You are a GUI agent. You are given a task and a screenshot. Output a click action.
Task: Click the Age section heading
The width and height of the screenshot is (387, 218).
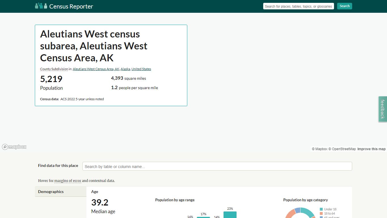click(95, 192)
